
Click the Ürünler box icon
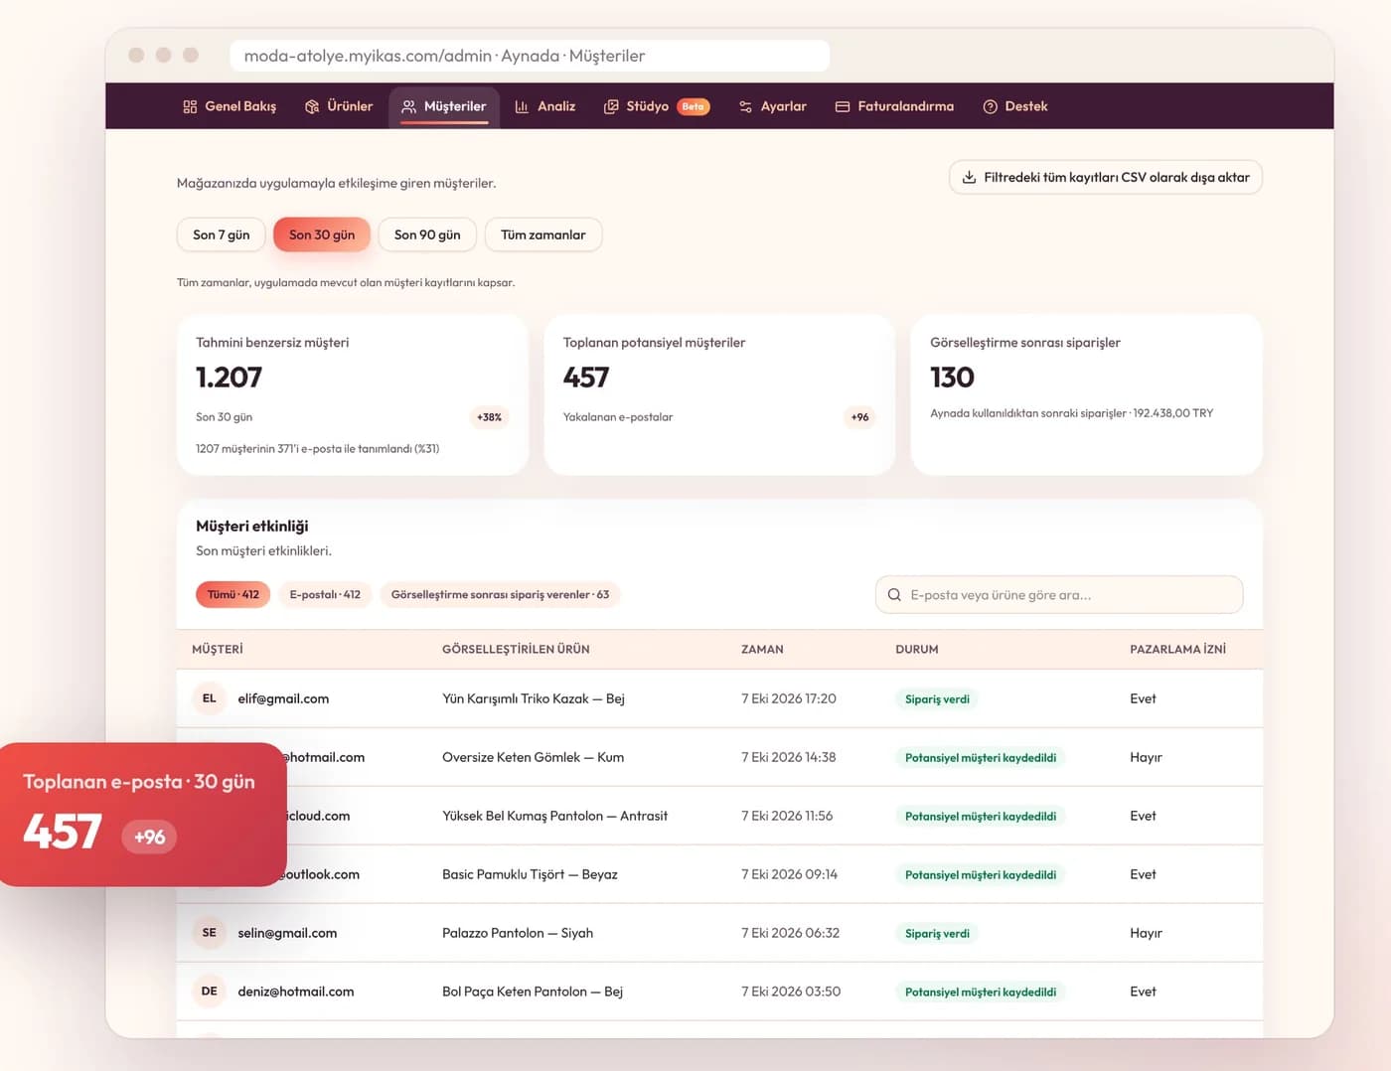(x=312, y=106)
